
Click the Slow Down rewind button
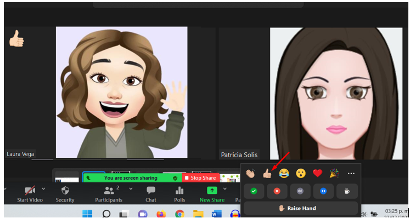300,191
